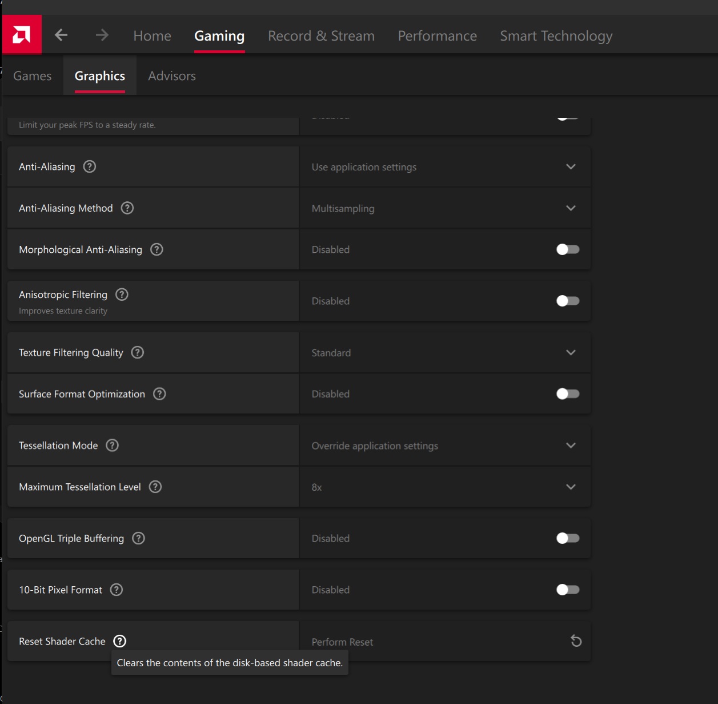Click Reset Shader Cache help icon
Viewport: 718px width, 704px height.
point(119,641)
